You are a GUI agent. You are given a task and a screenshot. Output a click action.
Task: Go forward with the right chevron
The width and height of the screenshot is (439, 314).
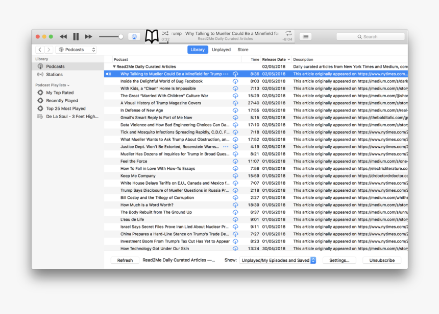pyautogui.click(x=48, y=50)
